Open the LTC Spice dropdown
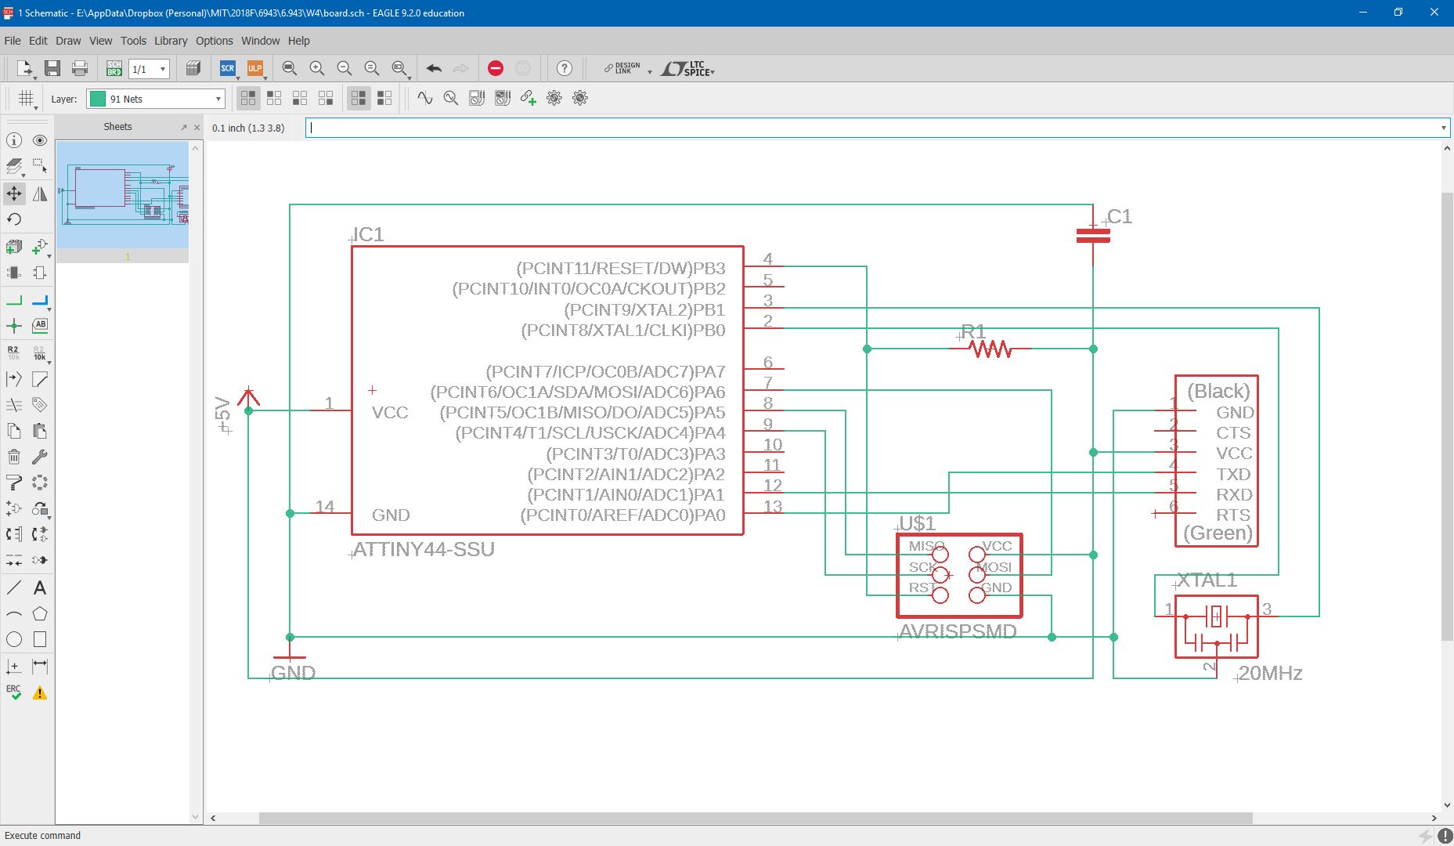The width and height of the screenshot is (1454, 846). [687, 69]
